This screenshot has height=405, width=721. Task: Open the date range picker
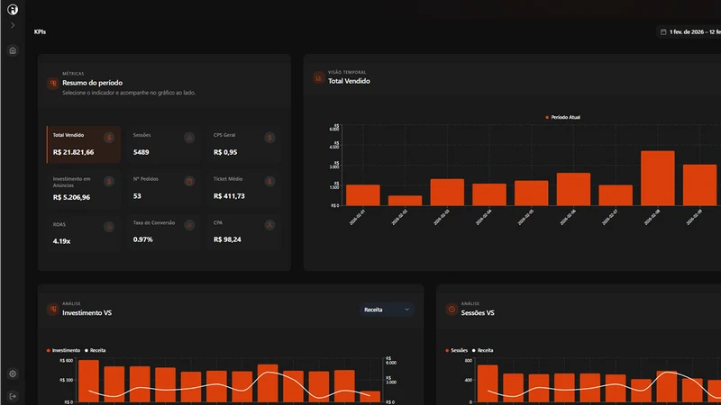tap(689, 31)
